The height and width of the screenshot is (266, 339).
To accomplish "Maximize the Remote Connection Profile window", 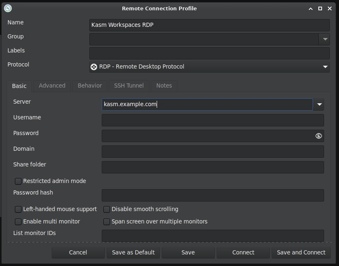I will [x=320, y=8].
